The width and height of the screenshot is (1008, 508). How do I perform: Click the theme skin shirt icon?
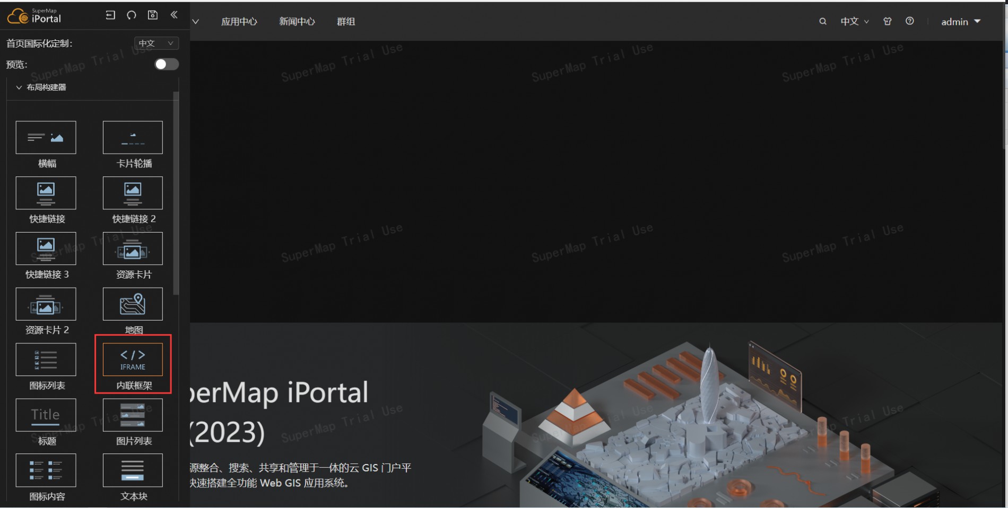888,22
